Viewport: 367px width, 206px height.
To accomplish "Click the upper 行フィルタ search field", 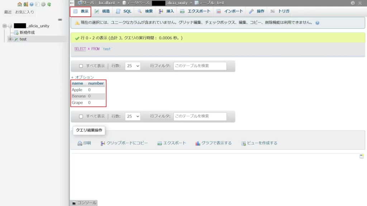I will (x=200, y=66).
